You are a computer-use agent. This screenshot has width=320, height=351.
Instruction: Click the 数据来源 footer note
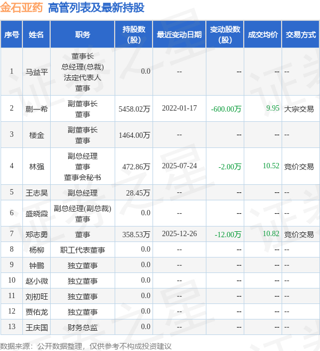(x=86, y=346)
